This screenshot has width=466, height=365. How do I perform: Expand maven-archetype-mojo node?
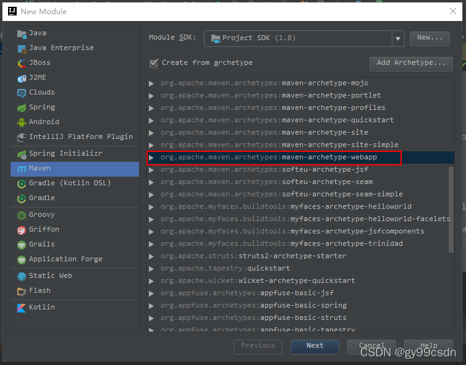click(151, 83)
